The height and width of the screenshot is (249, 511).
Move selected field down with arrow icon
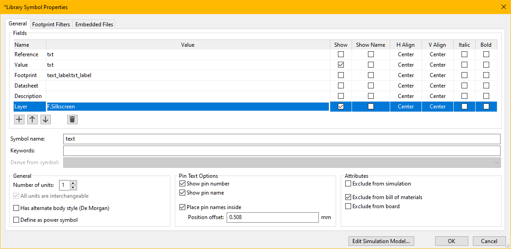[45, 119]
